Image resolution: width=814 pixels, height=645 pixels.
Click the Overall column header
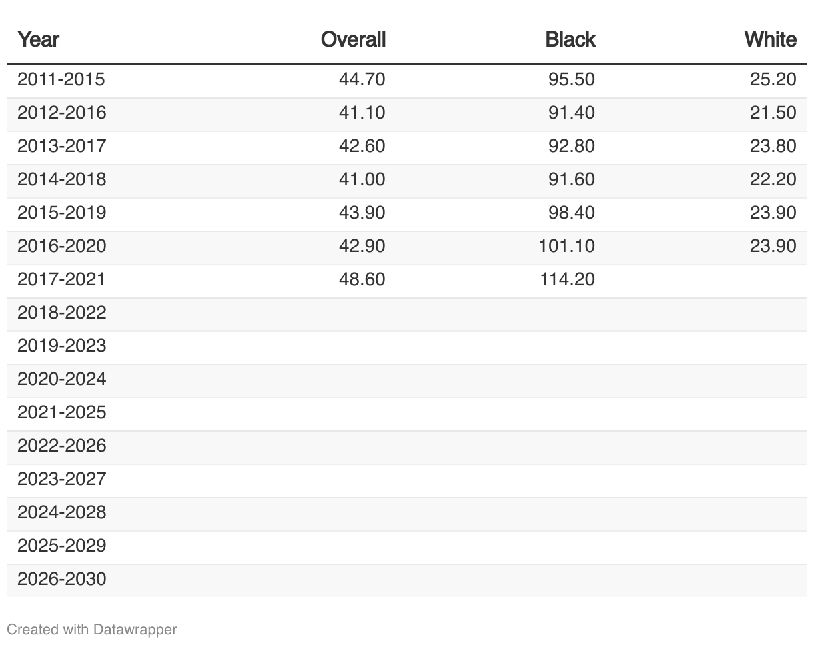tap(353, 40)
